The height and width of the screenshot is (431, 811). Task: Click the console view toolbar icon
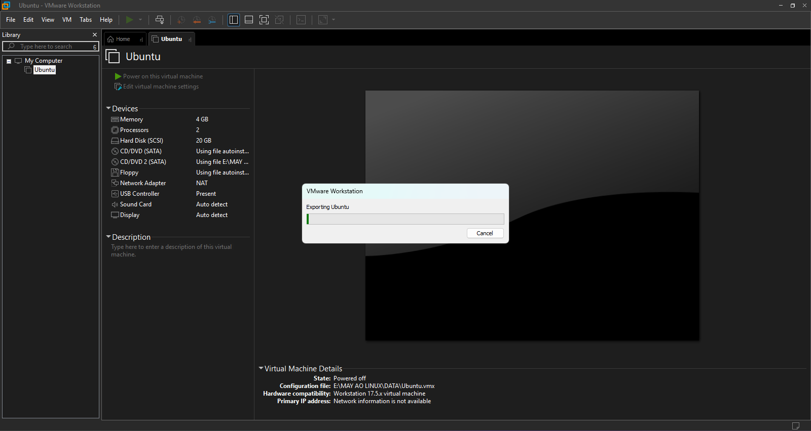click(x=301, y=20)
